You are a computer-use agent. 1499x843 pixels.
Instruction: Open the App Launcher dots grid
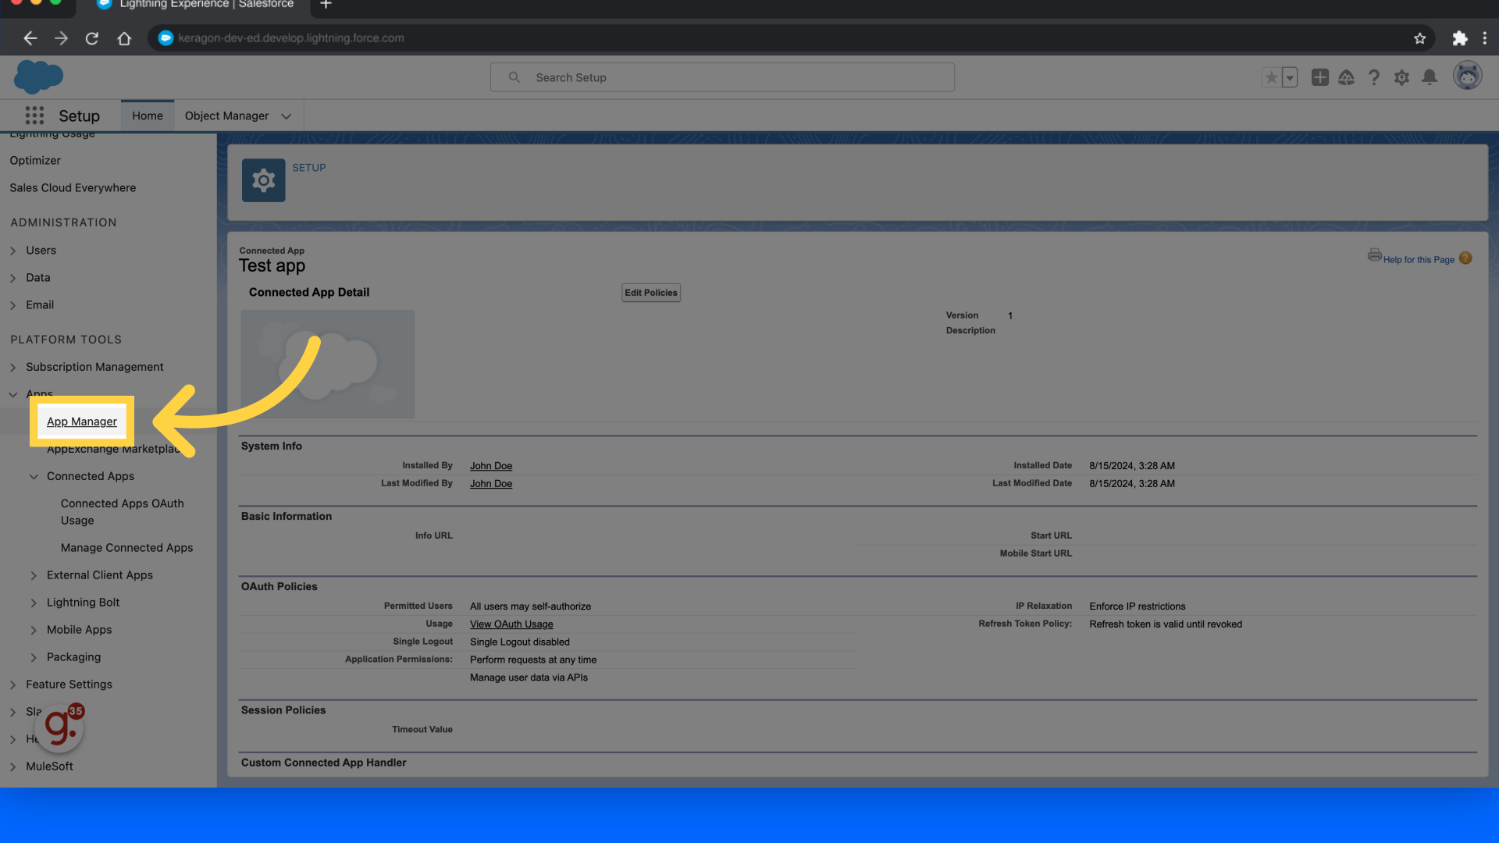click(x=34, y=116)
